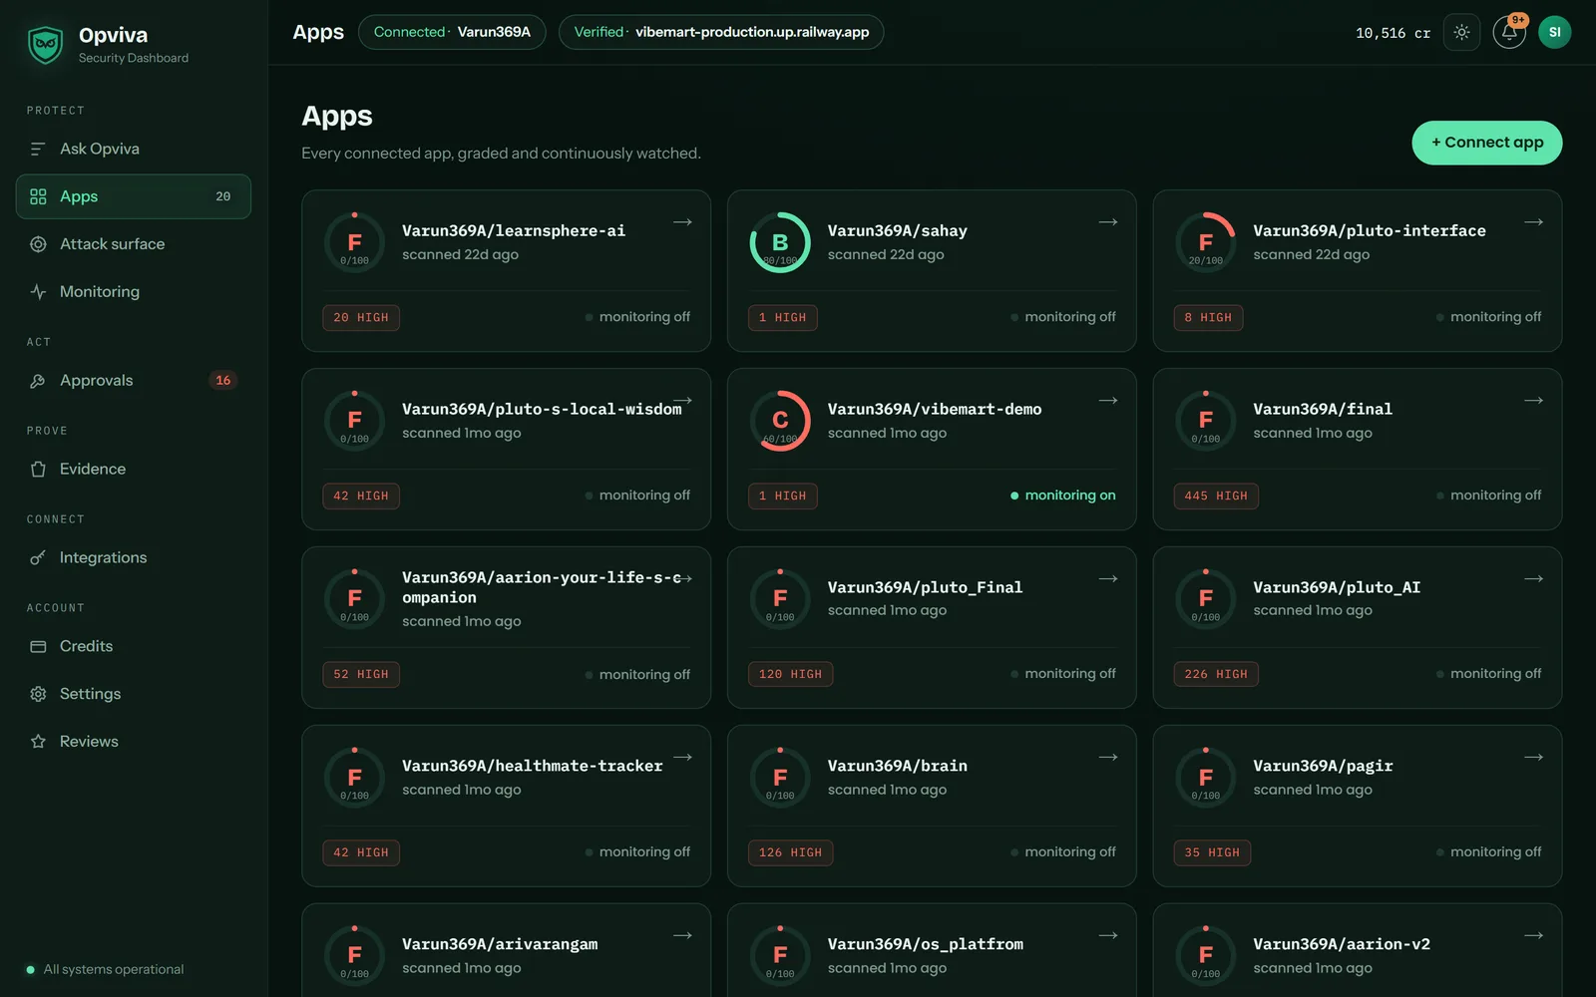Click the Varun369A/pluto-s-local-wisdom title
Viewport: 1596px width, 997px height.
(542, 410)
